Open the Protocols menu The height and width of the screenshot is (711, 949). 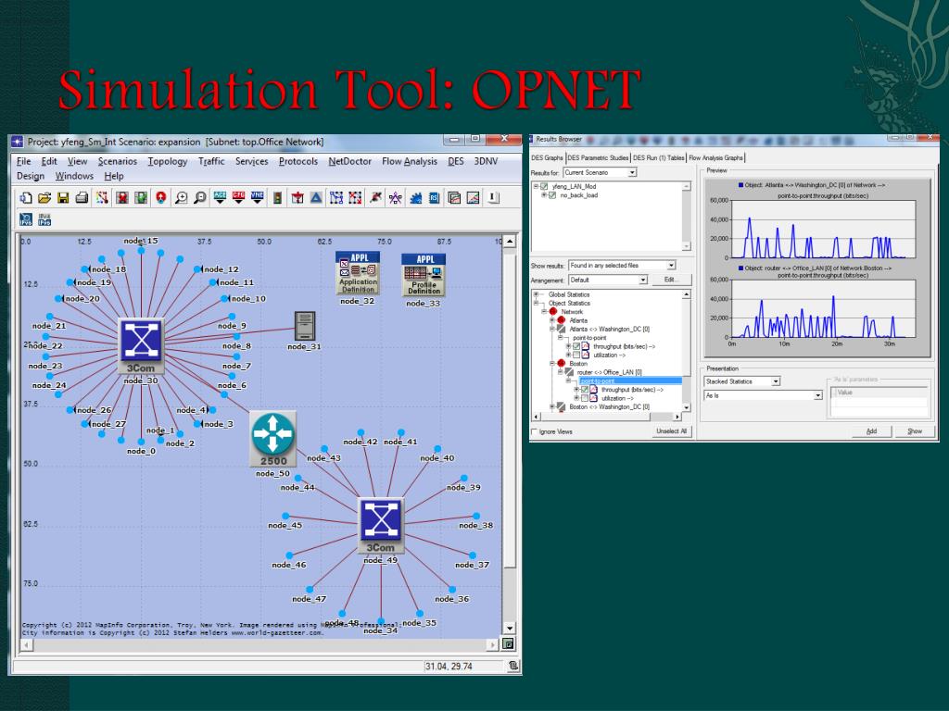pyautogui.click(x=298, y=161)
